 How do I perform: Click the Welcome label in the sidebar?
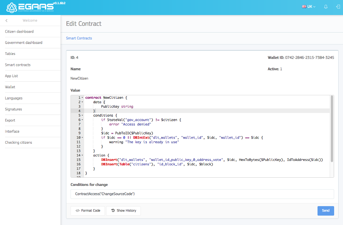[x=30, y=21]
